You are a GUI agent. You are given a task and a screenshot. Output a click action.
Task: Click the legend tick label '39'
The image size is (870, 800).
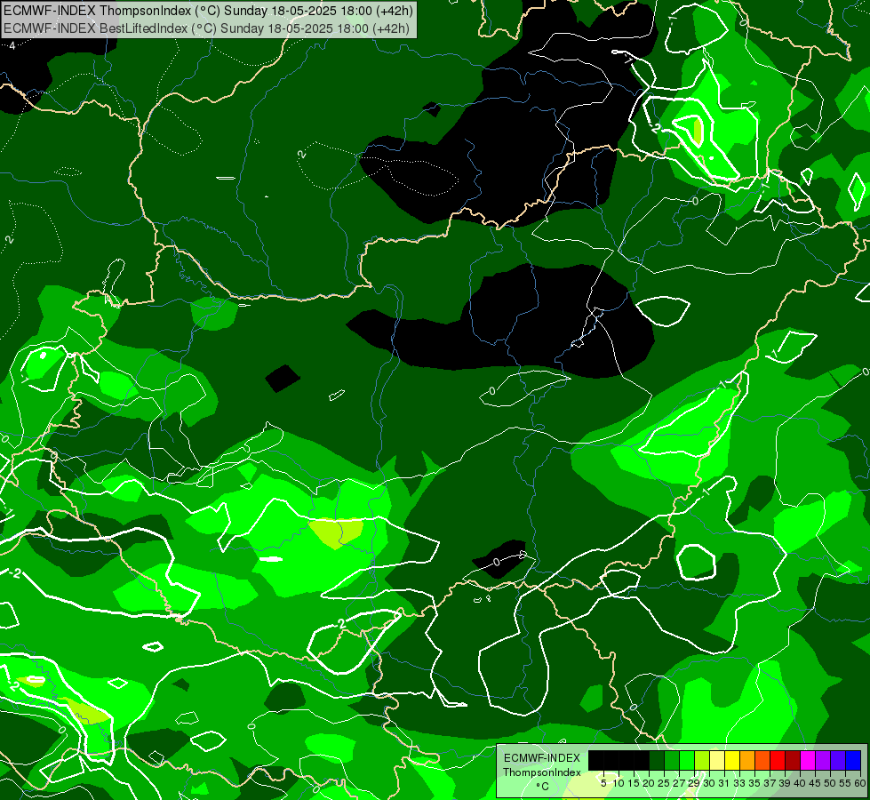tap(785, 783)
